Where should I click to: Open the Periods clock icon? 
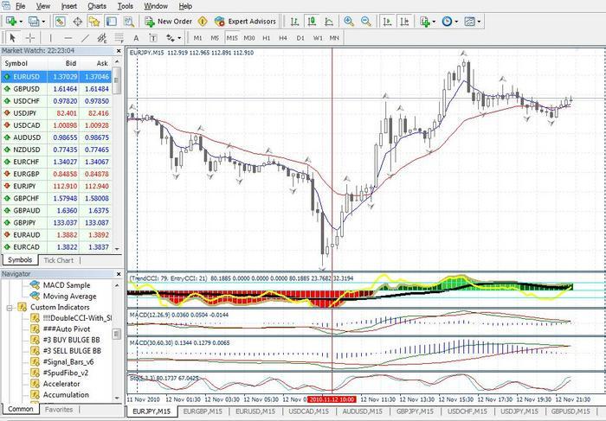(x=447, y=22)
